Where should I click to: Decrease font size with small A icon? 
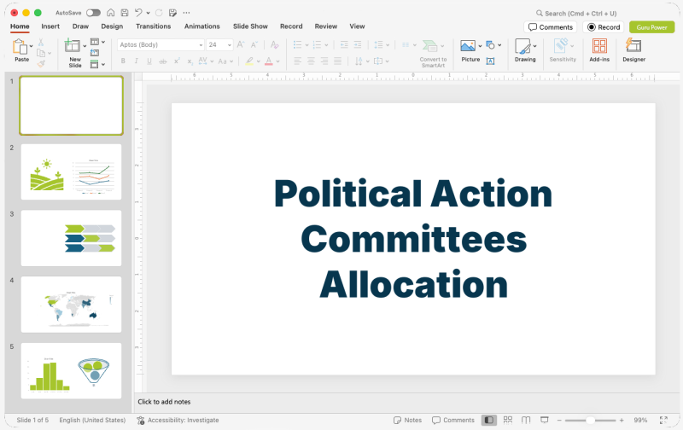point(254,44)
